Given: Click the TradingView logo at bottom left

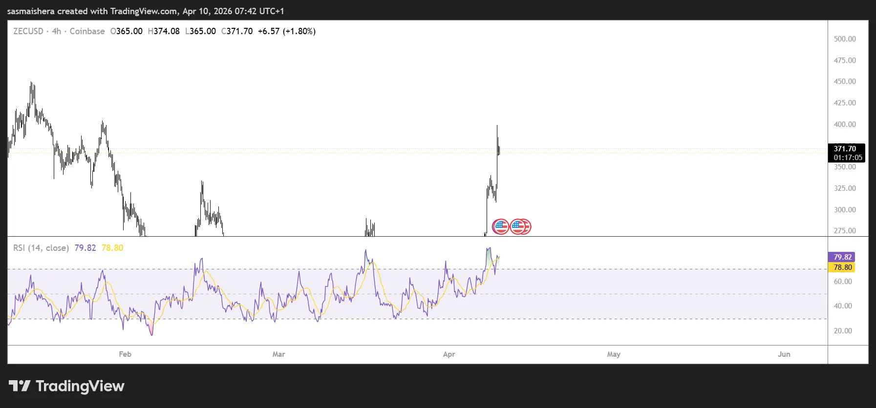Looking at the screenshot, I should 66,386.
